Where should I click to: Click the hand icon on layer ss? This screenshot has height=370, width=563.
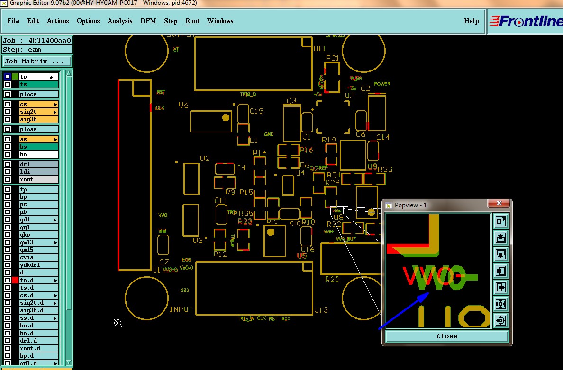coord(55,139)
